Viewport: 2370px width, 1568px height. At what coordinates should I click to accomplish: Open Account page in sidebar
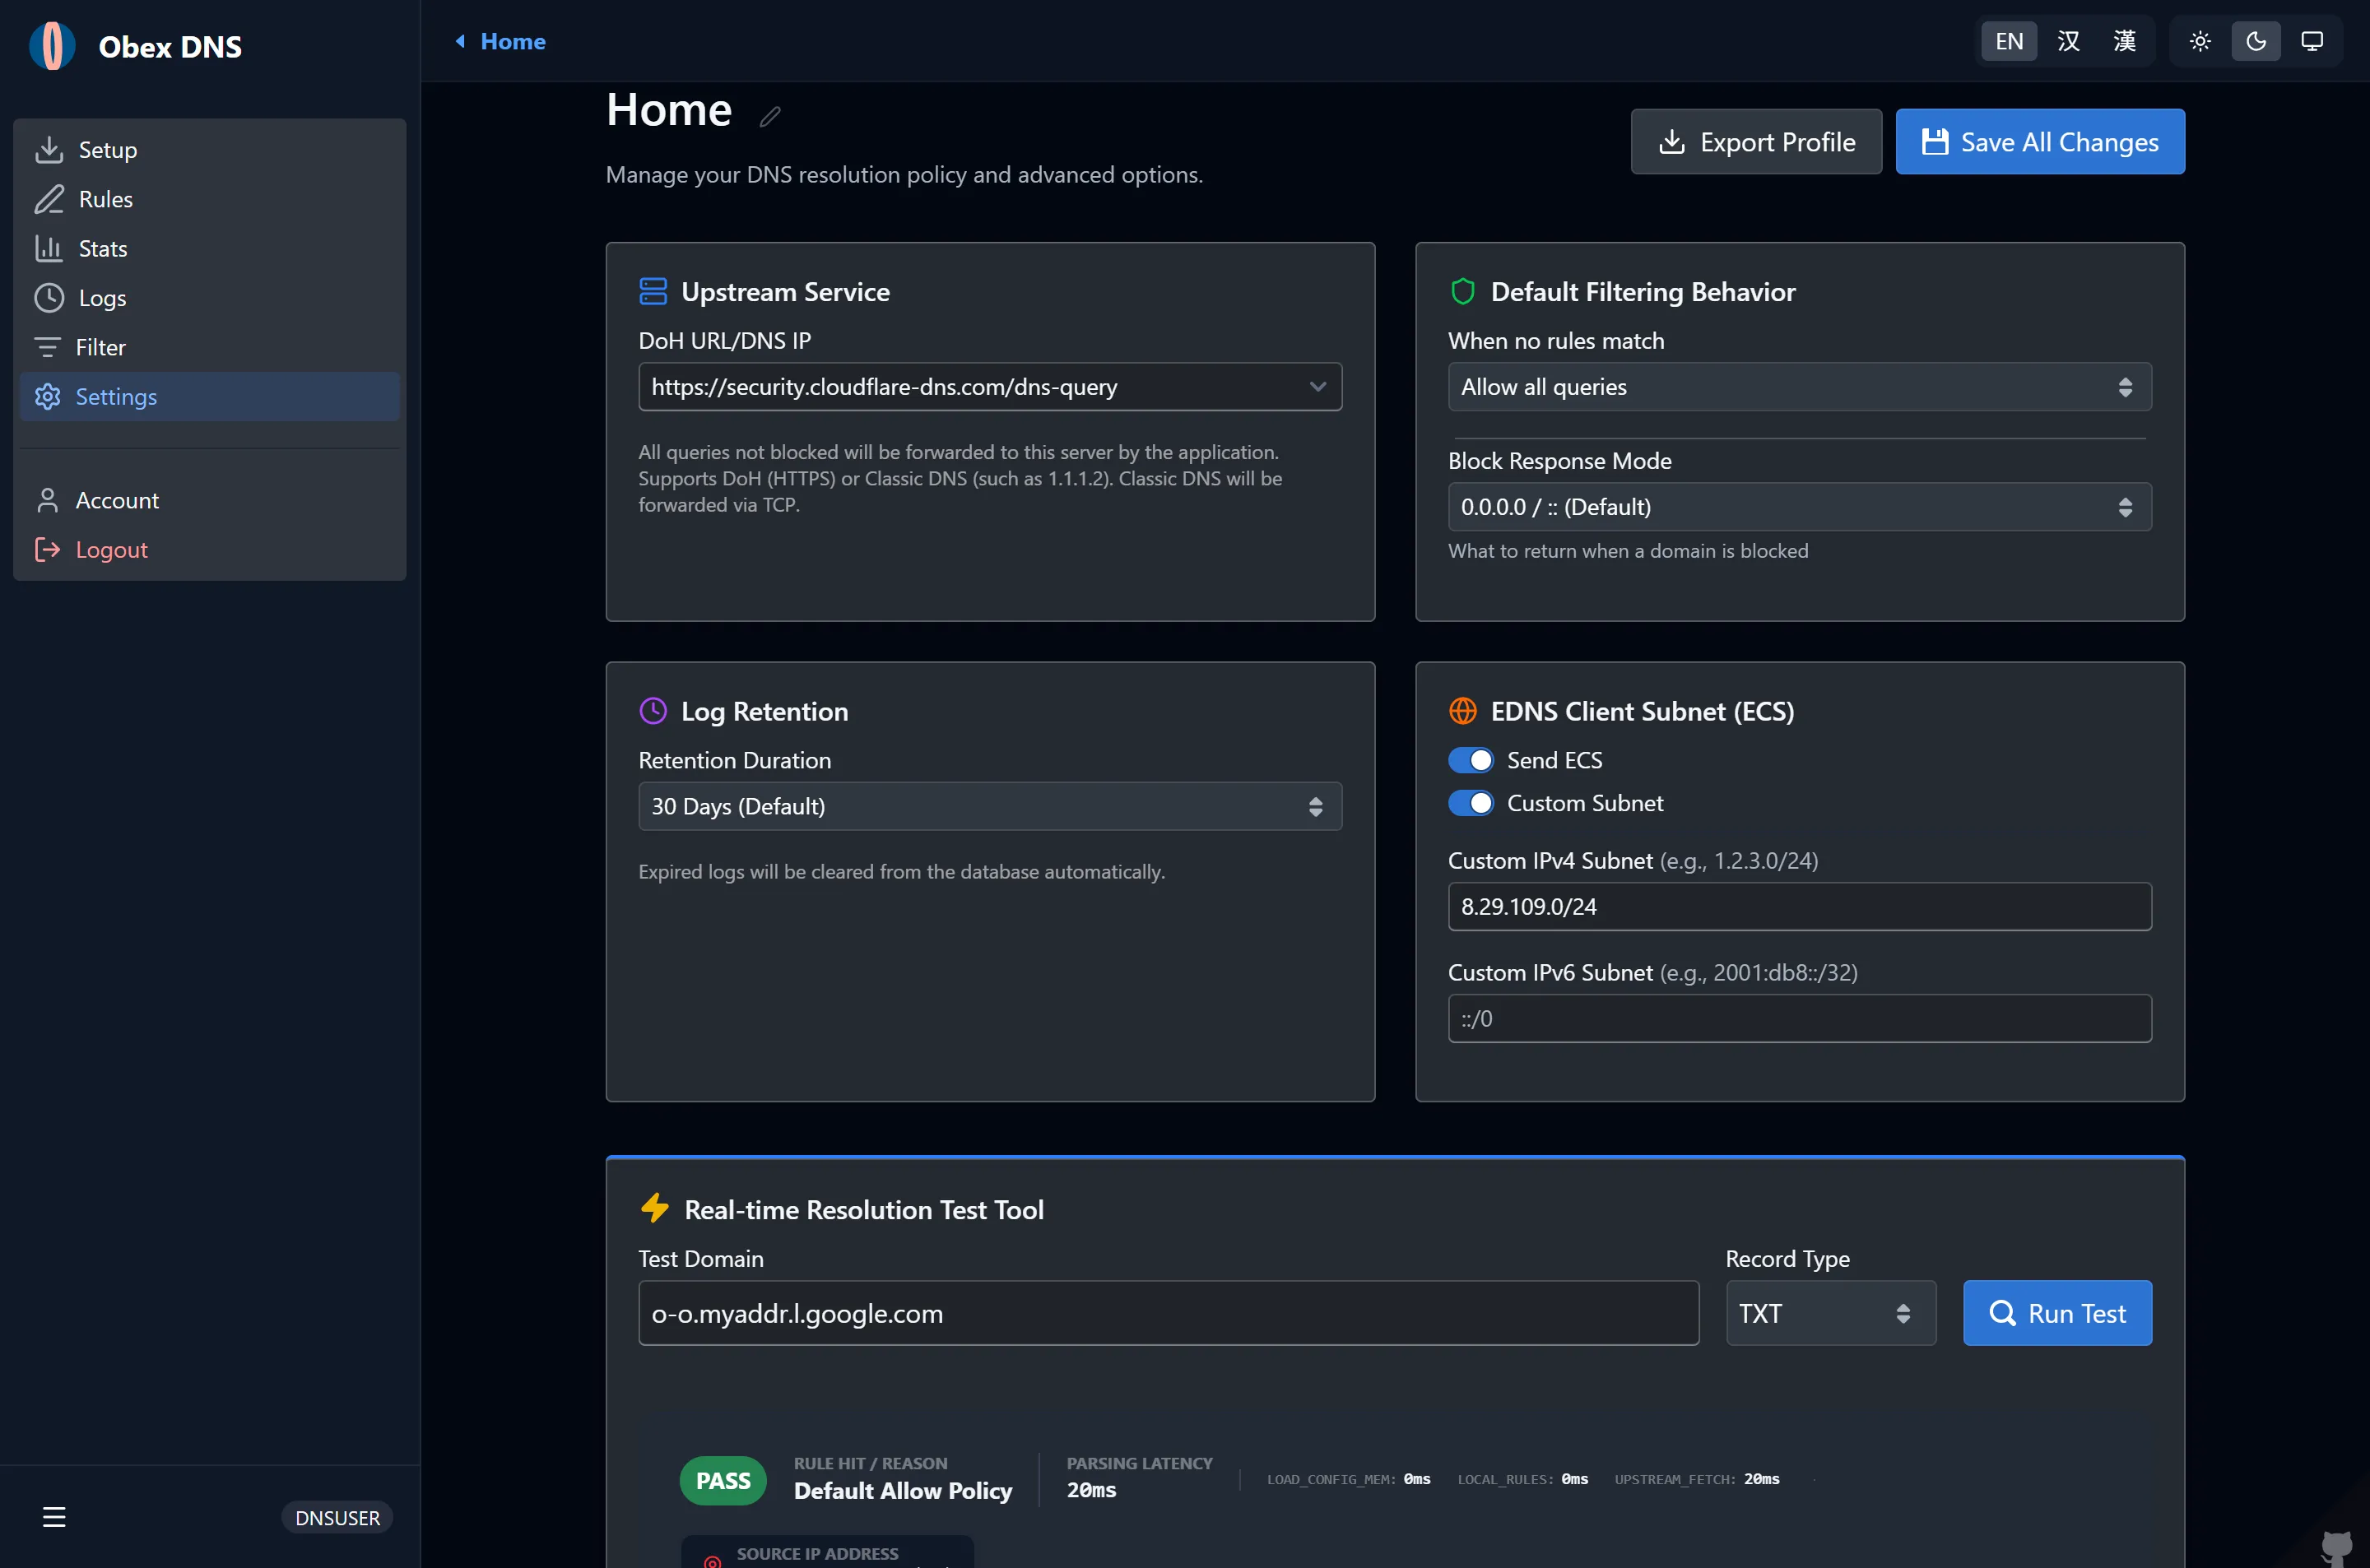coord(210,500)
